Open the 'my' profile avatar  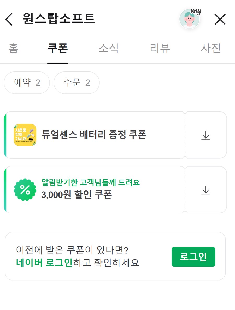(190, 19)
